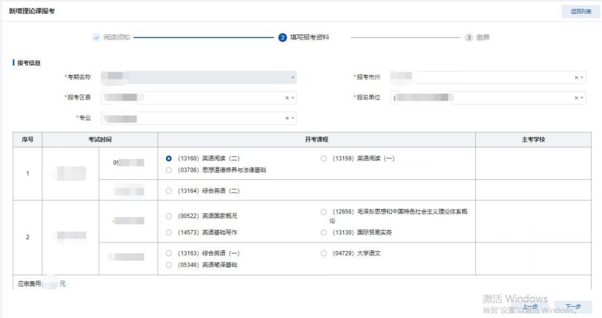Expand the 报考市州 dropdown arrow
The image size is (602, 318).
582,78
